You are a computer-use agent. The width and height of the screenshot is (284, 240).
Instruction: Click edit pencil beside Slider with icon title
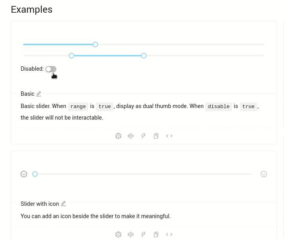click(63, 204)
